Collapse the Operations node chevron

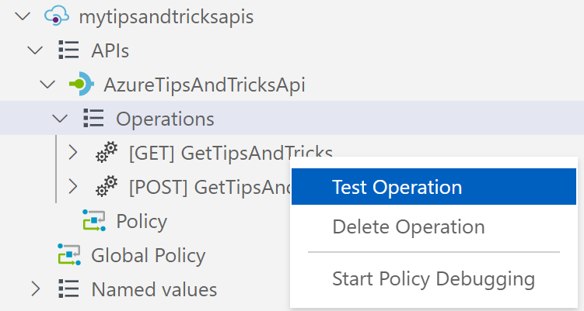60,119
